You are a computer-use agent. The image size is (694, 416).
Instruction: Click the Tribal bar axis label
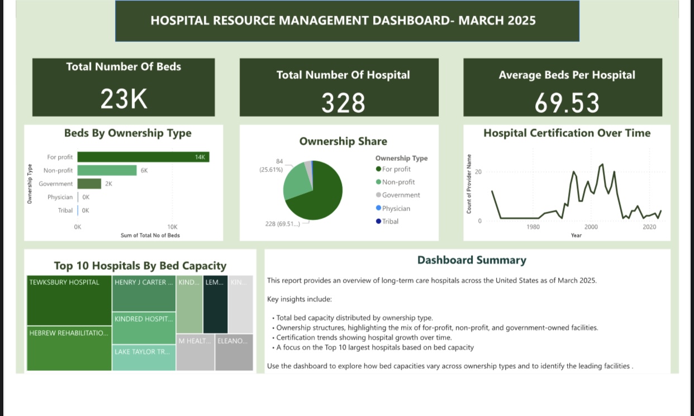[x=65, y=211]
